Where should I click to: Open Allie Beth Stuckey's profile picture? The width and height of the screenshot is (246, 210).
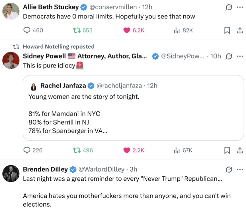[x=11, y=11]
